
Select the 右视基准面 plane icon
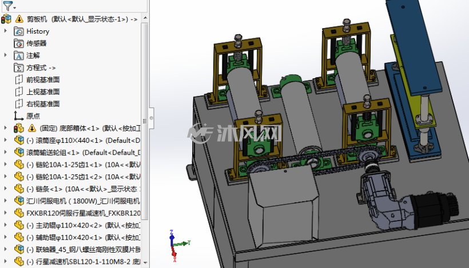point(18,104)
